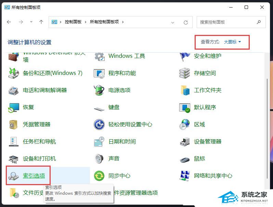Click the 设备和打印机 icon
This screenshot has width=273, height=207.
coord(14,159)
